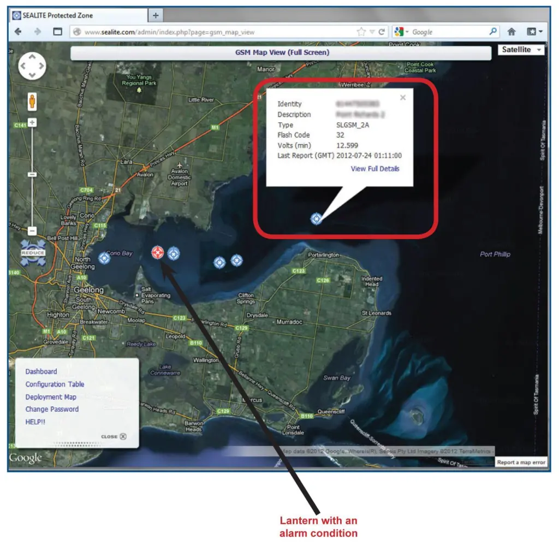Close the navigation menu panel
The width and height of the screenshot is (559, 545).
point(114,436)
